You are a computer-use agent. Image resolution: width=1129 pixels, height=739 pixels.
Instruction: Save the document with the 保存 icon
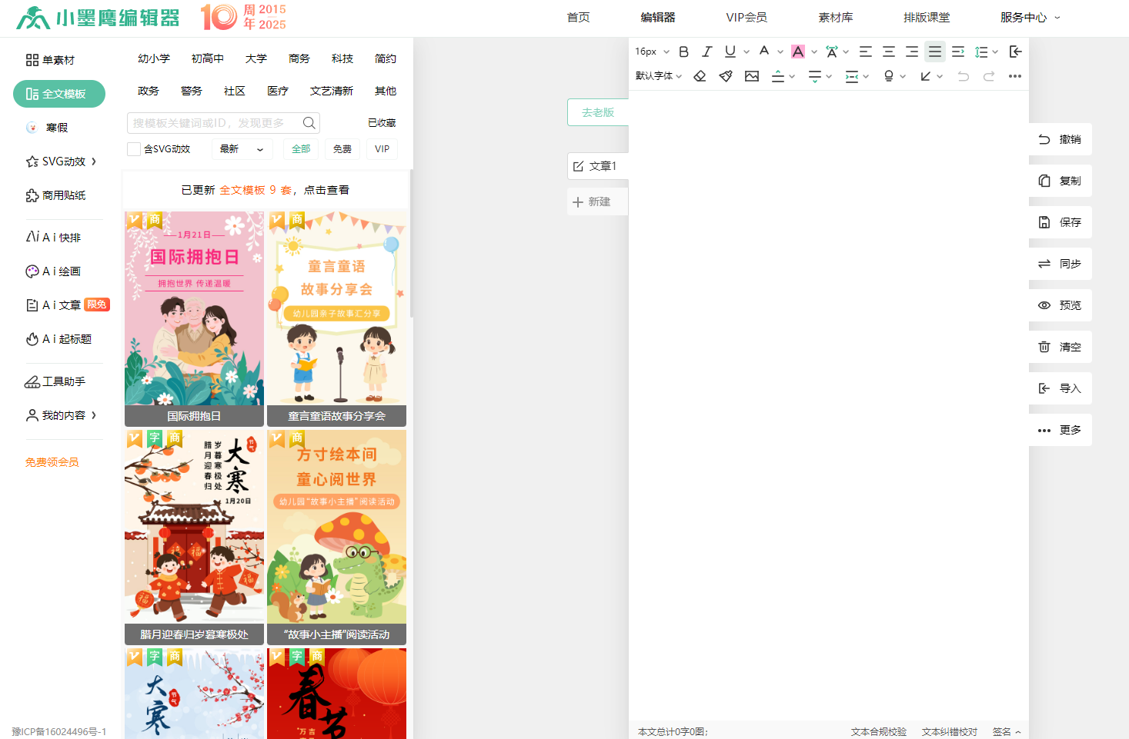click(1061, 222)
